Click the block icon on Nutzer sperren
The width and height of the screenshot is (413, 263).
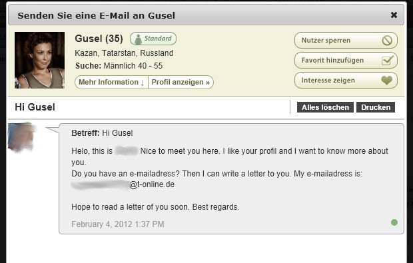click(x=387, y=41)
